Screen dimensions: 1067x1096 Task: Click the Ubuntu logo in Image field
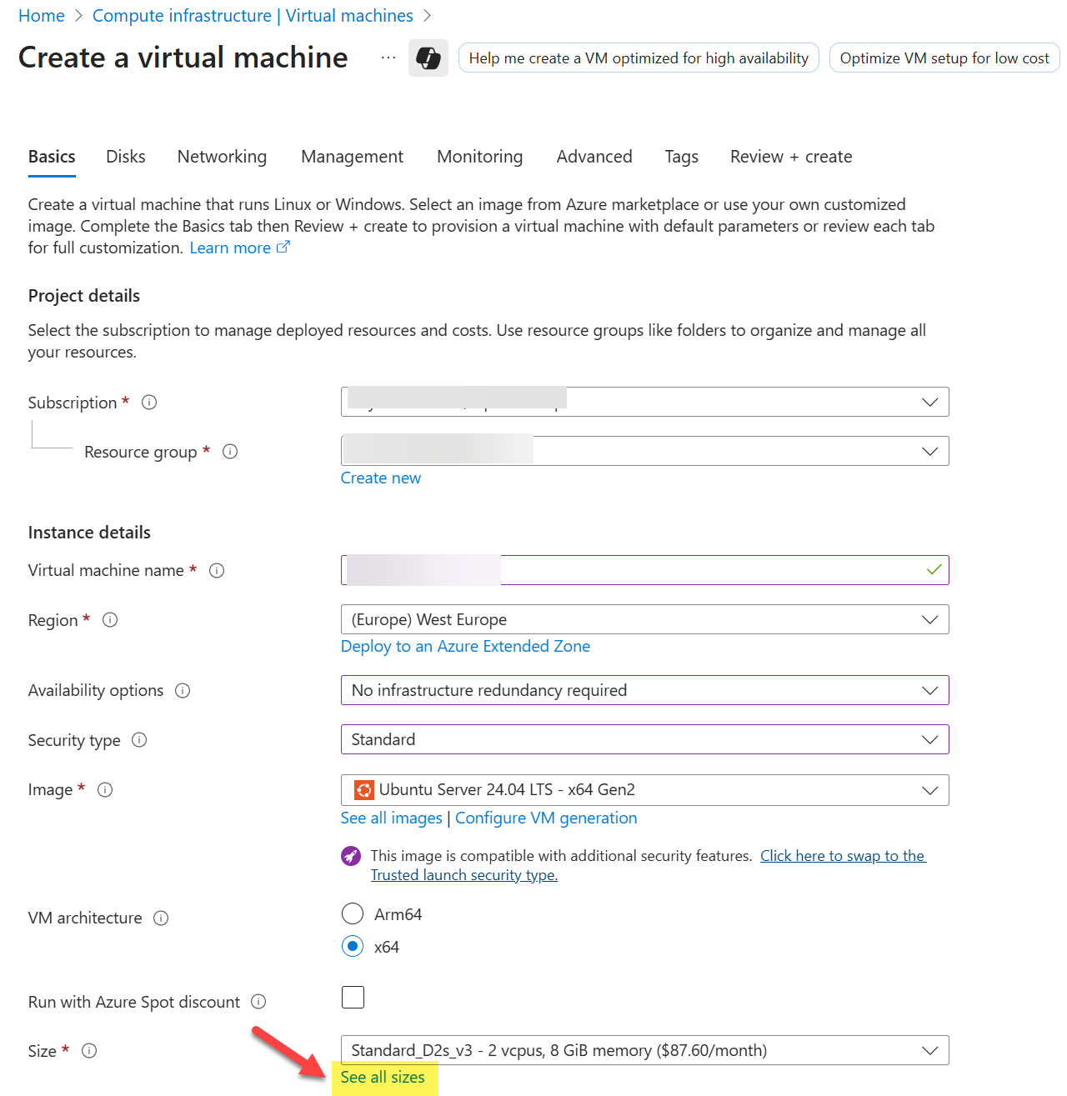pos(364,790)
